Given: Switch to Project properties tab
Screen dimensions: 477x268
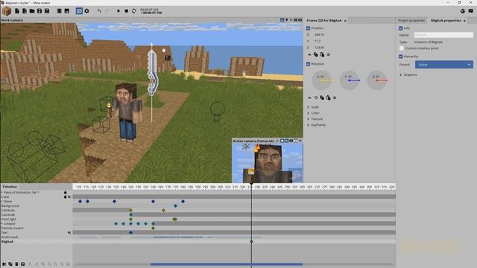Looking at the screenshot, I should pyautogui.click(x=411, y=20).
